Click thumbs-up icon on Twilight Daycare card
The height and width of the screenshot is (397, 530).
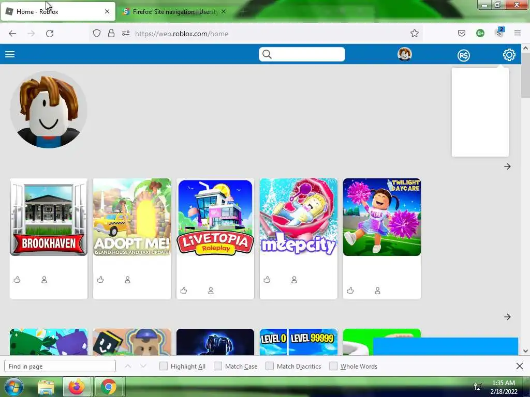(350, 291)
